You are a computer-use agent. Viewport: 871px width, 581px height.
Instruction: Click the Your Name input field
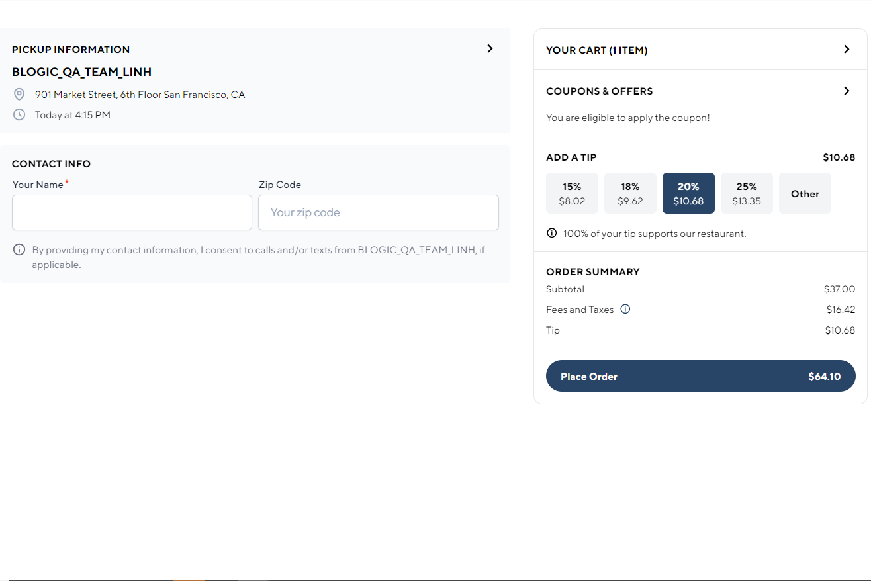pyautogui.click(x=132, y=212)
